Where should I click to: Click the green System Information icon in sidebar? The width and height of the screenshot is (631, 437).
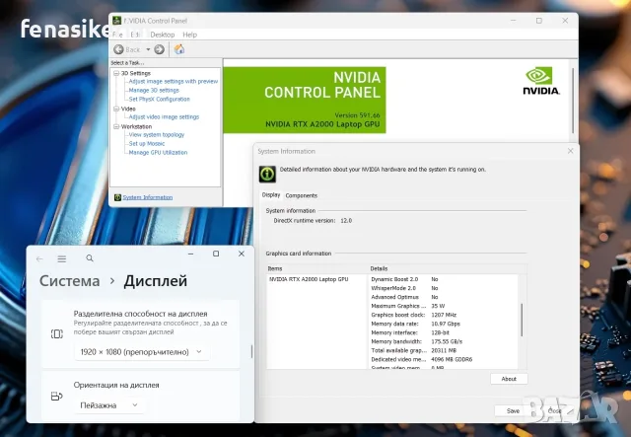117,197
